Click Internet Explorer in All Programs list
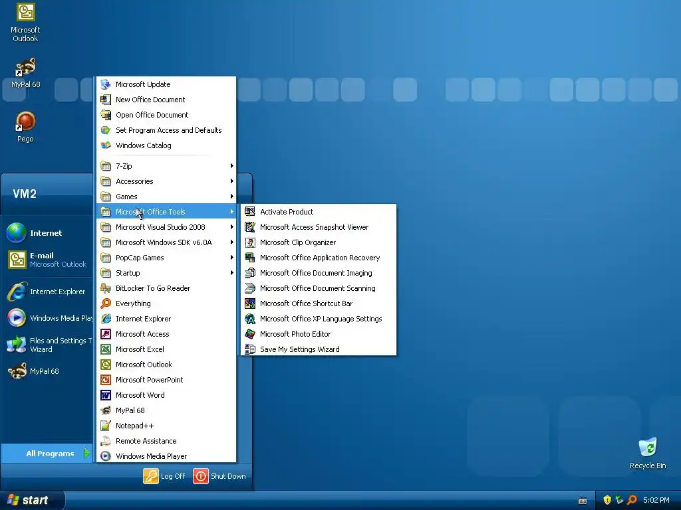 [x=166, y=319]
